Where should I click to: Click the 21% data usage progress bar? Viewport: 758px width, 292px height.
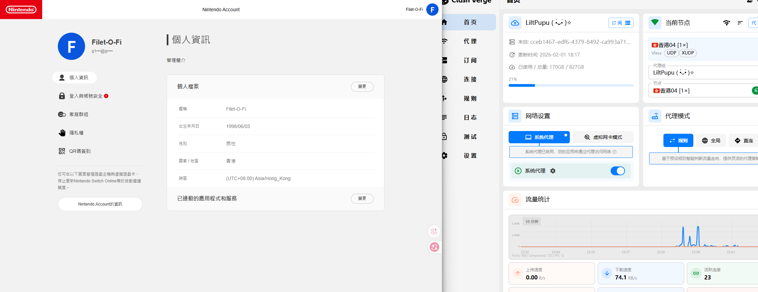click(571, 85)
